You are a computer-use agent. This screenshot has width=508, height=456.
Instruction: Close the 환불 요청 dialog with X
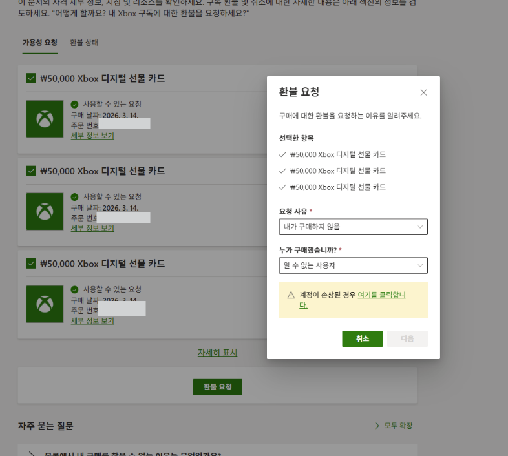423,92
